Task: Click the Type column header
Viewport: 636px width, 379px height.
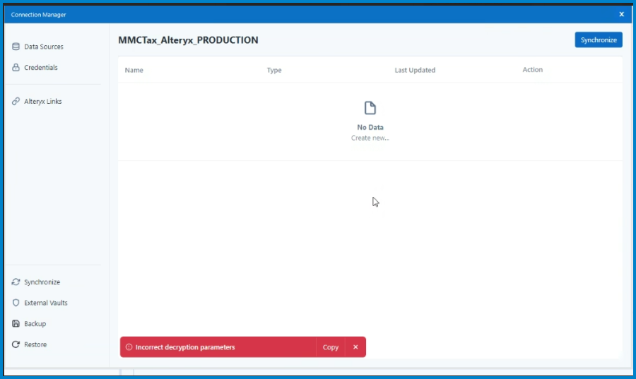Action: coord(274,70)
